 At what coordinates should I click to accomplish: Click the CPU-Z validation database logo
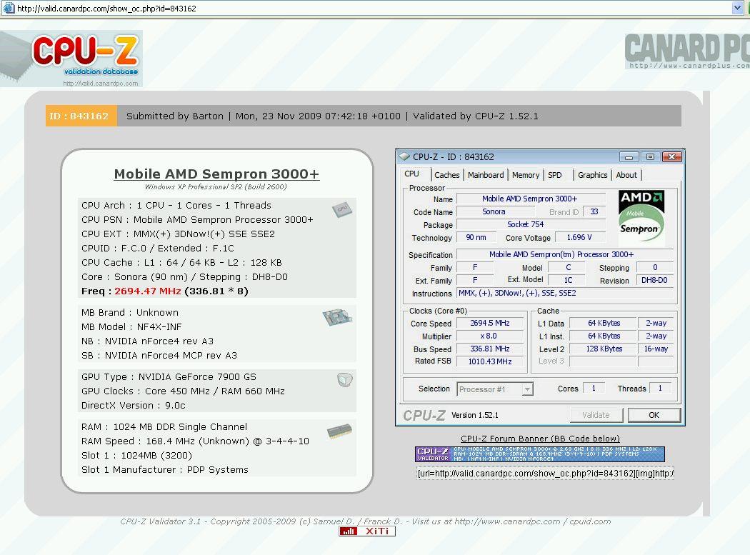(71, 59)
